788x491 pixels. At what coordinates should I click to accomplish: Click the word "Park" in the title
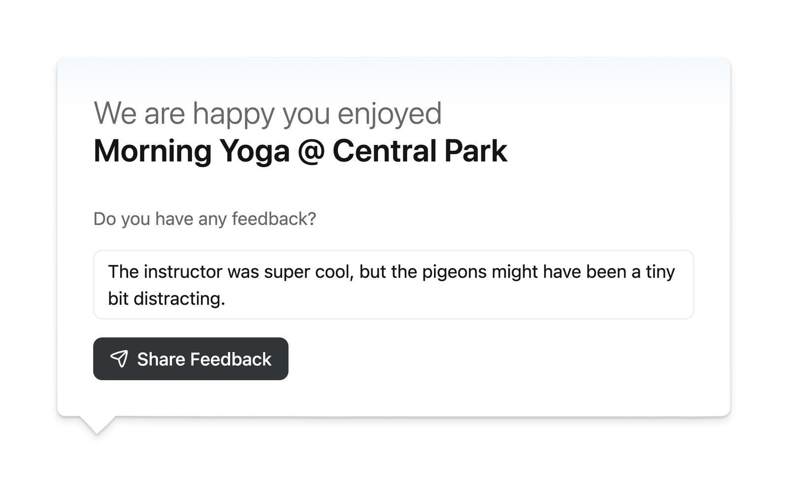475,151
